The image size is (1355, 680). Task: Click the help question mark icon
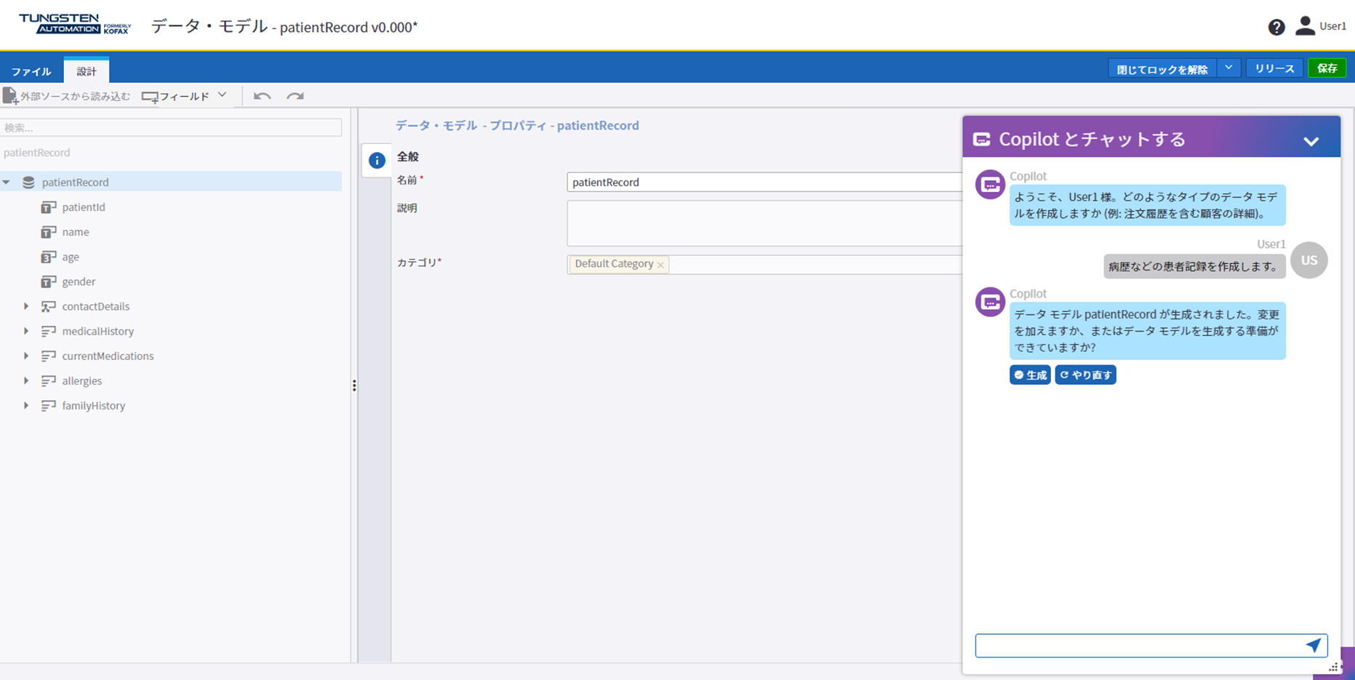click(1276, 27)
